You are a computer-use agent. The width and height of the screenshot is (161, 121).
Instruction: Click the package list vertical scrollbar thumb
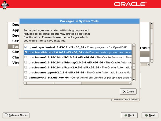pyautogui.click(x=134, y=67)
